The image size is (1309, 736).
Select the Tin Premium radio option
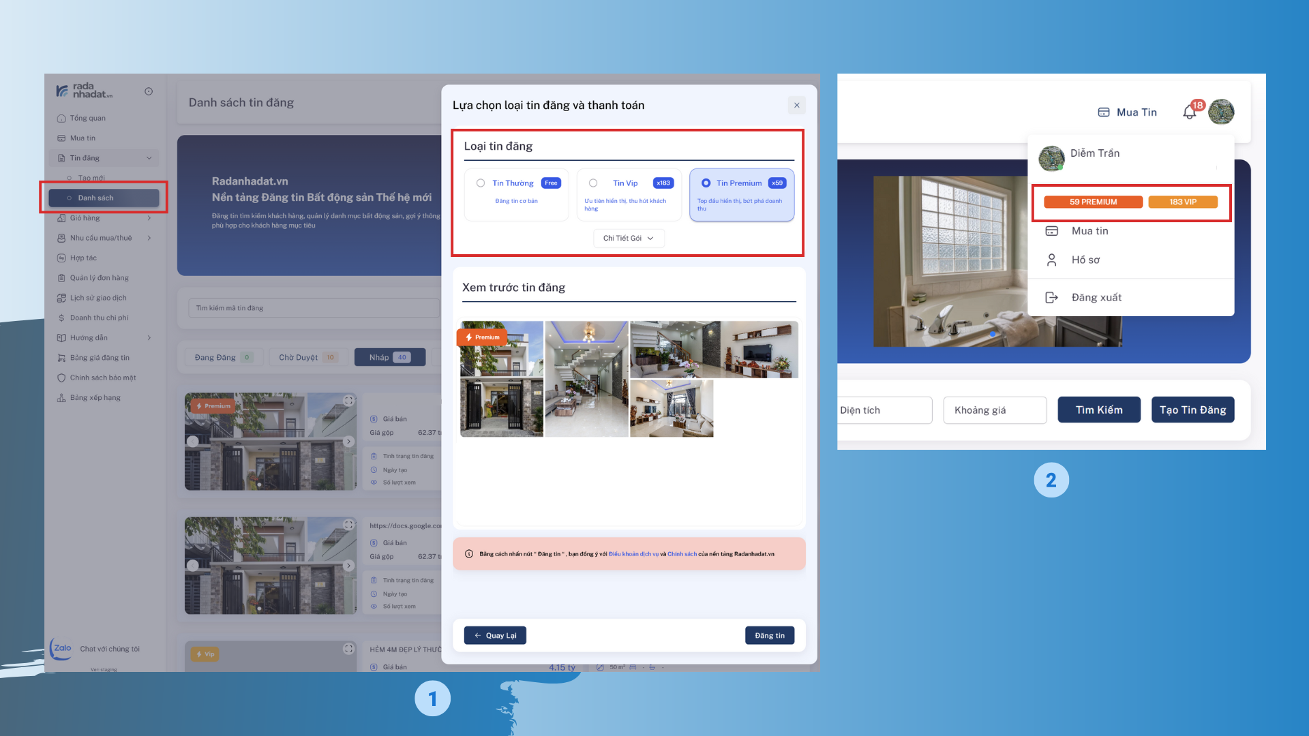coord(706,183)
